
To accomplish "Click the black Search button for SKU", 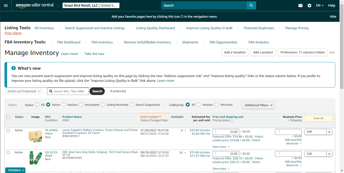I will [x=97, y=91].
